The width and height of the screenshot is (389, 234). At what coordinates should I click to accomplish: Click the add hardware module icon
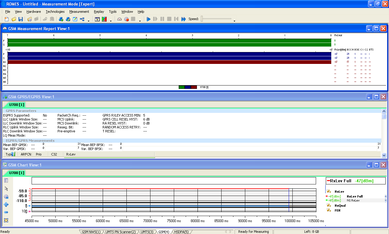(61, 19)
